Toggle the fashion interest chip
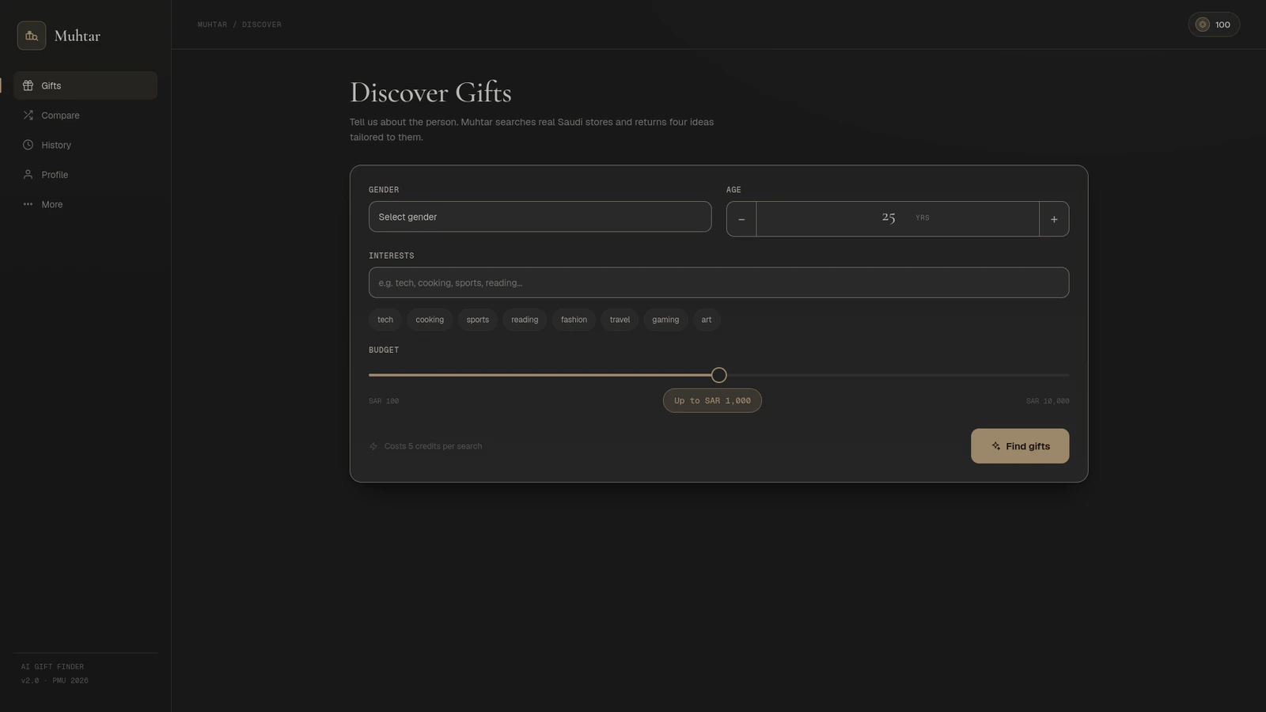The width and height of the screenshot is (1266, 712). 574,320
